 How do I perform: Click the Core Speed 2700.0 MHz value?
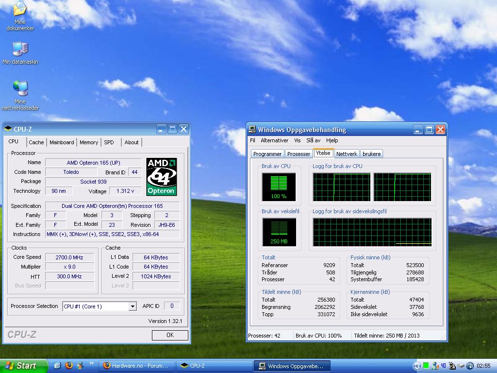[x=69, y=257]
